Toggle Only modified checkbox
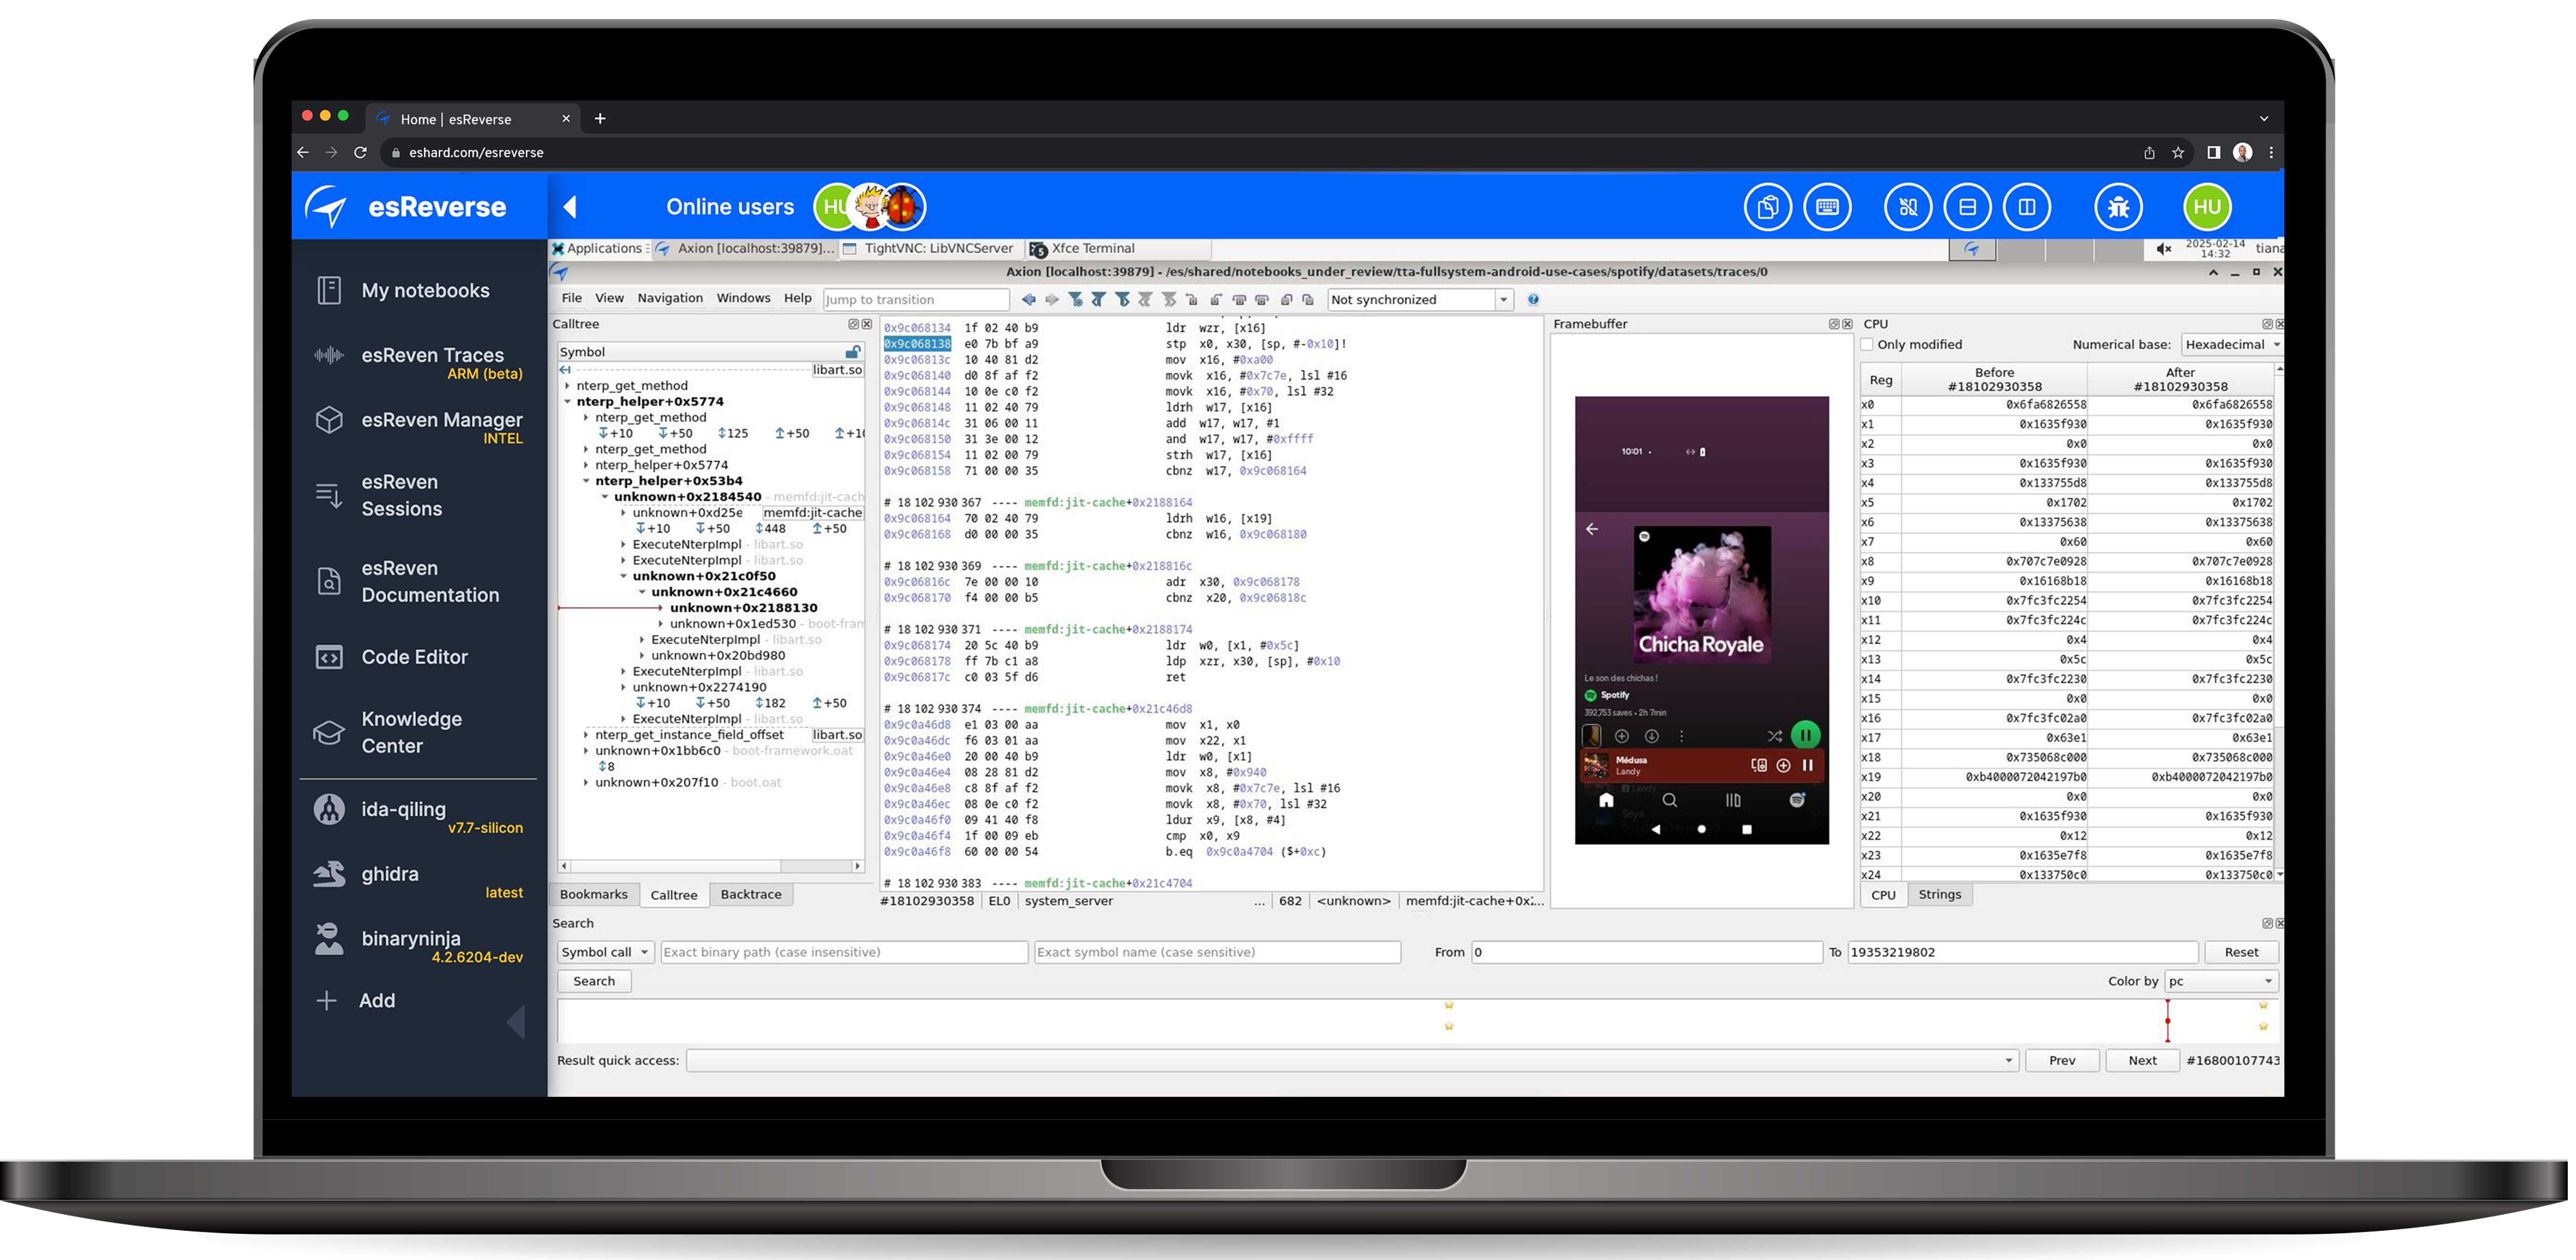Image resolution: width=2576 pixels, height=1260 pixels. click(1866, 345)
